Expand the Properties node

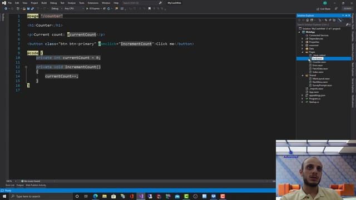coord(302,42)
